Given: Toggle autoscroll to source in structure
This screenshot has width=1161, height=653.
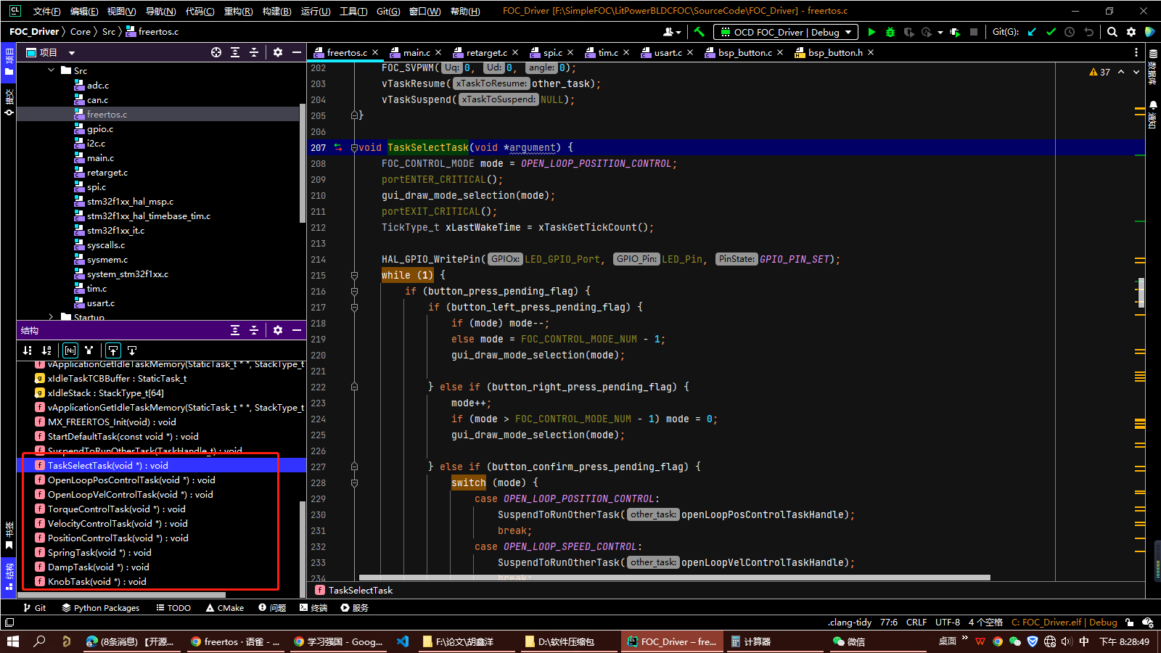Looking at the screenshot, I should (x=113, y=350).
